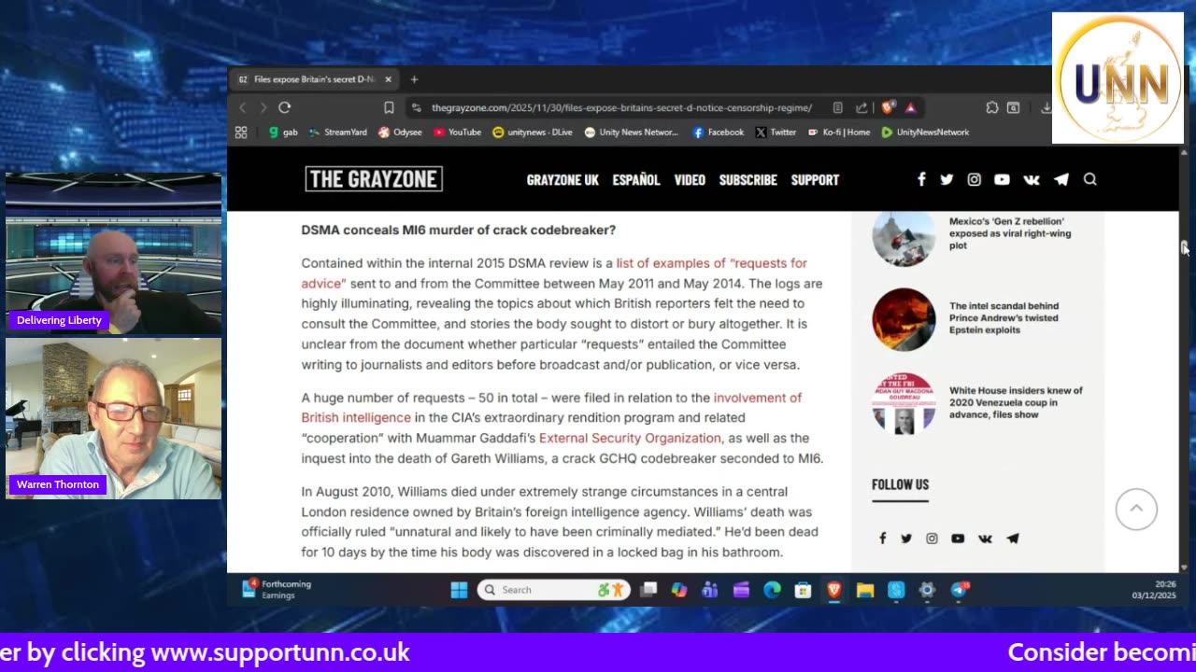
Task: Open a new tab with the plus button
Action: click(414, 79)
